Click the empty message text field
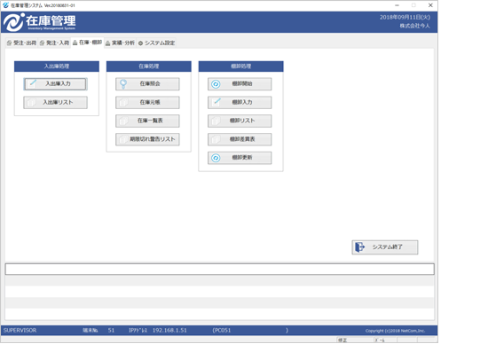488x344 pixels. click(220, 269)
